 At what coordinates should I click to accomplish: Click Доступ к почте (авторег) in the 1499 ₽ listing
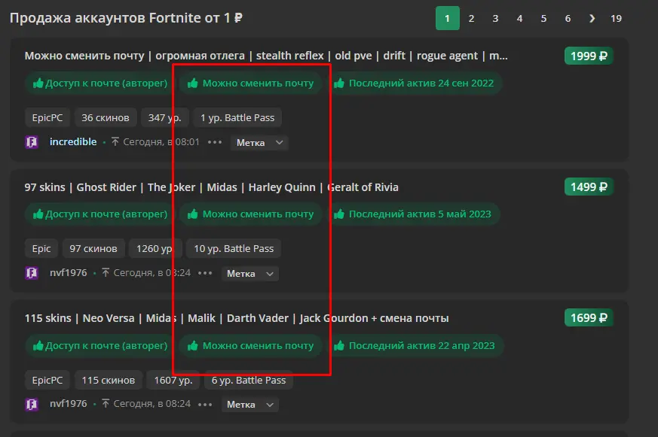(x=100, y=214)
